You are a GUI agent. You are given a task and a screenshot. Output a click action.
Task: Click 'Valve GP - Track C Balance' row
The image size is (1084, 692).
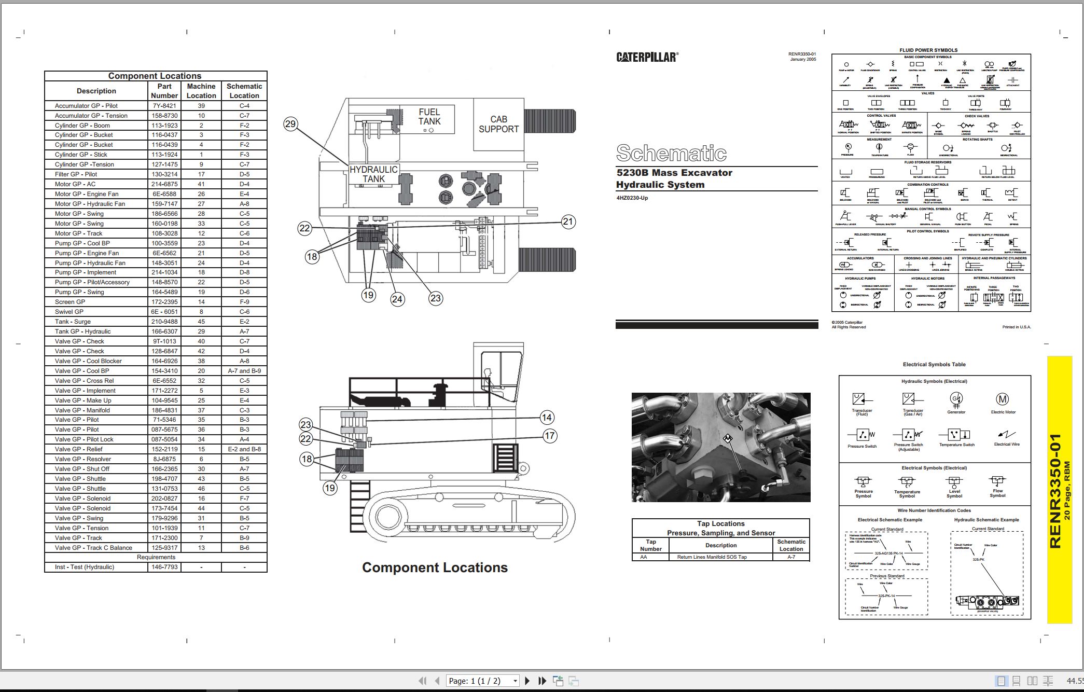[x=156, y=547]
